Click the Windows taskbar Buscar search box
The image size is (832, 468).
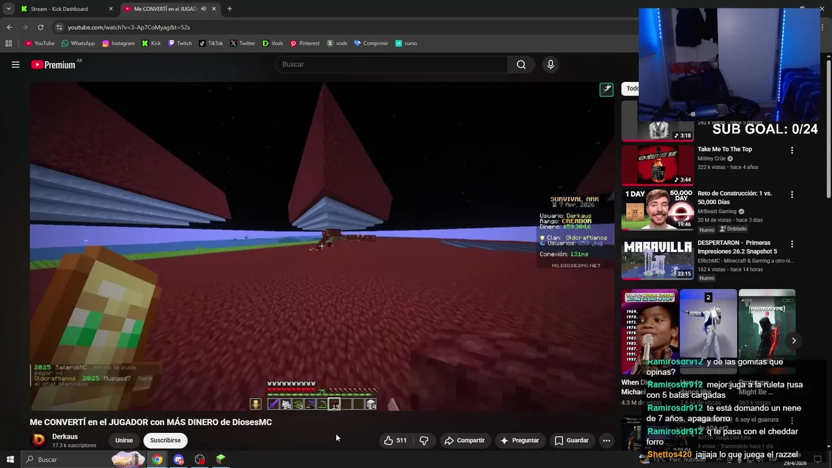84,460
